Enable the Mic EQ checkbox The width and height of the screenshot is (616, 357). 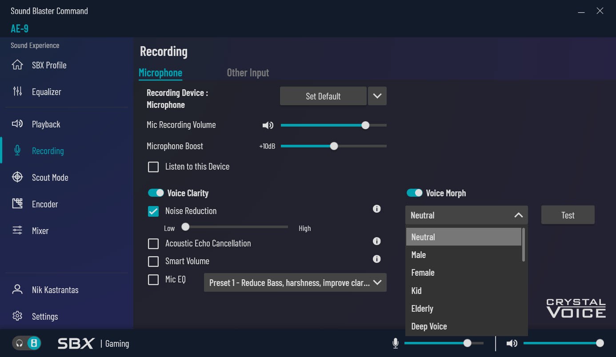(x=153, y=280)
